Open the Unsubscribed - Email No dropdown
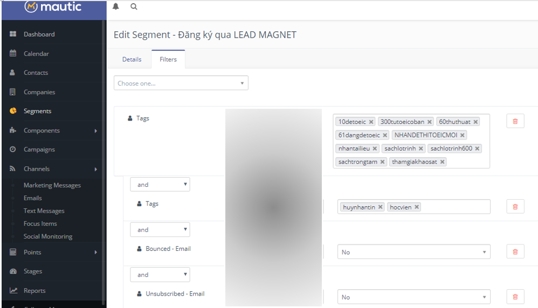 click(x=413, y=297)
